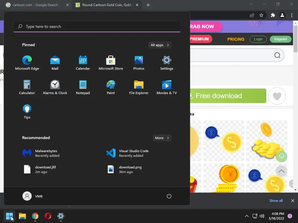Close the cartoon coin Google Search tab

click(x=68, y=5)
